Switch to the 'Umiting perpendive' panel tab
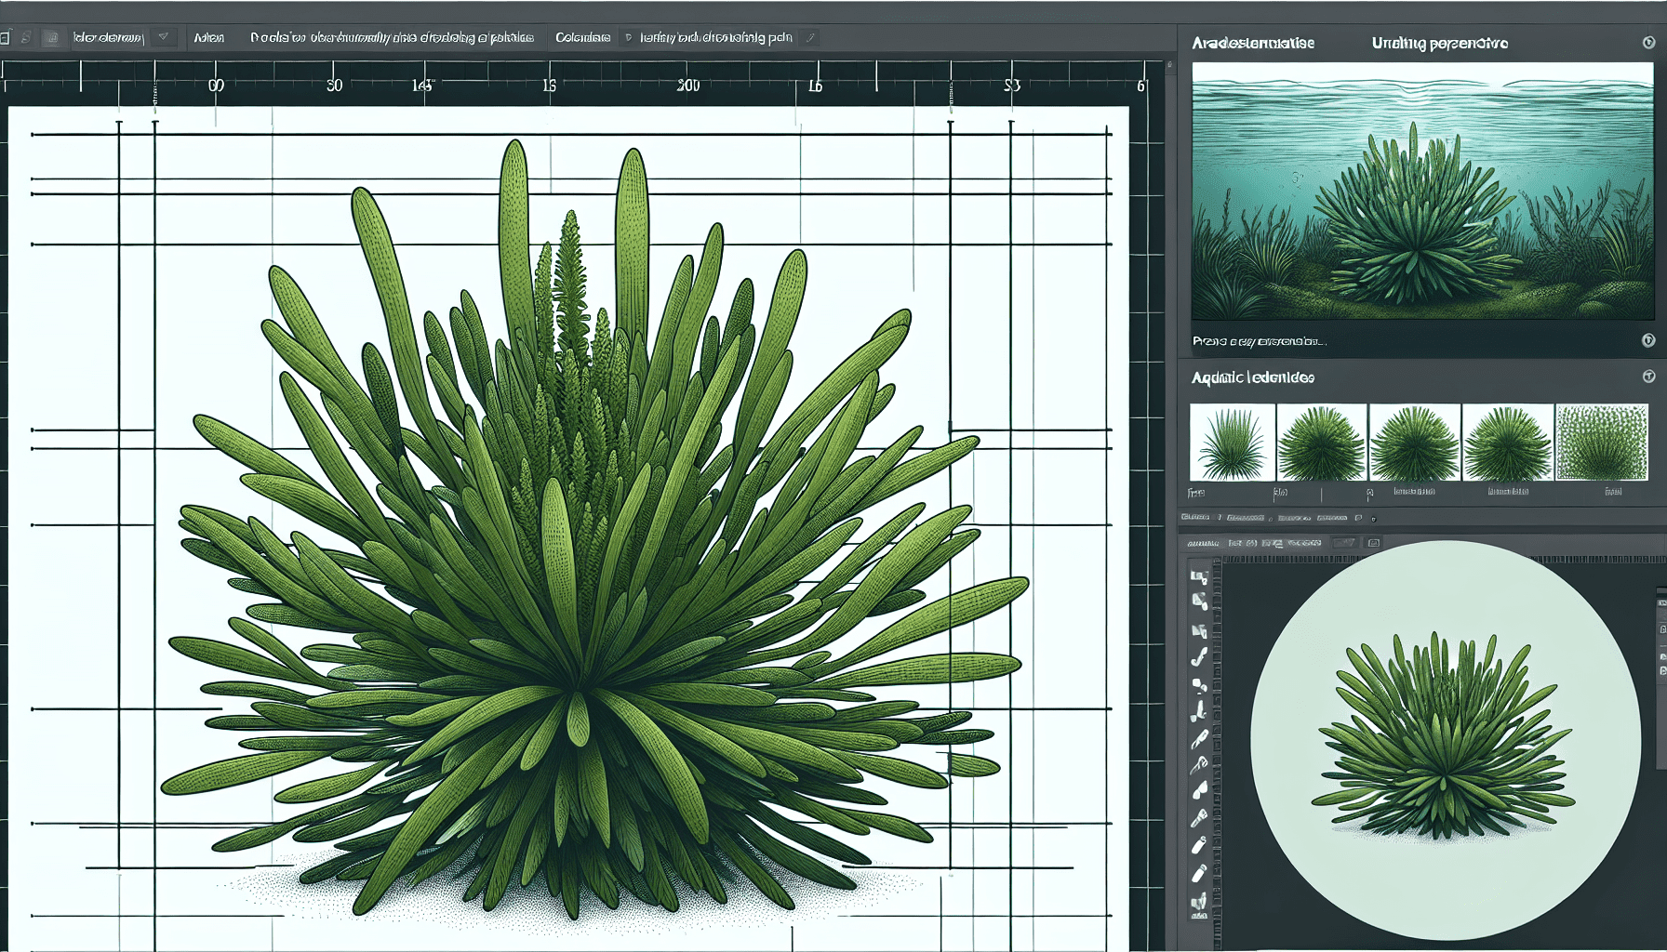This screenshot has height=952, width=1667. pos(1440,43)
